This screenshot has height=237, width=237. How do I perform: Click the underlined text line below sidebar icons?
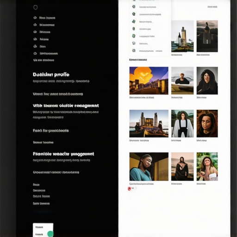pos(44,60)
